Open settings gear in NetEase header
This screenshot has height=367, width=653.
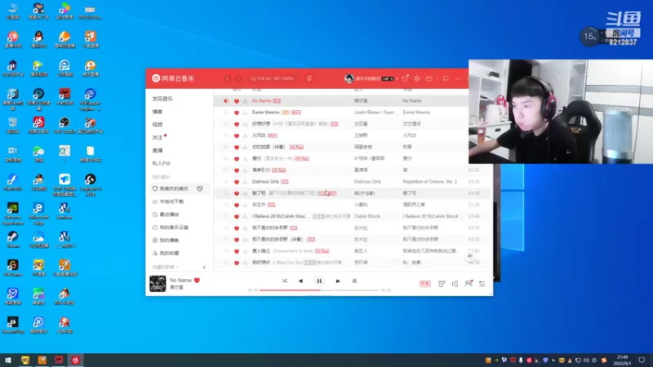(417, 78)
